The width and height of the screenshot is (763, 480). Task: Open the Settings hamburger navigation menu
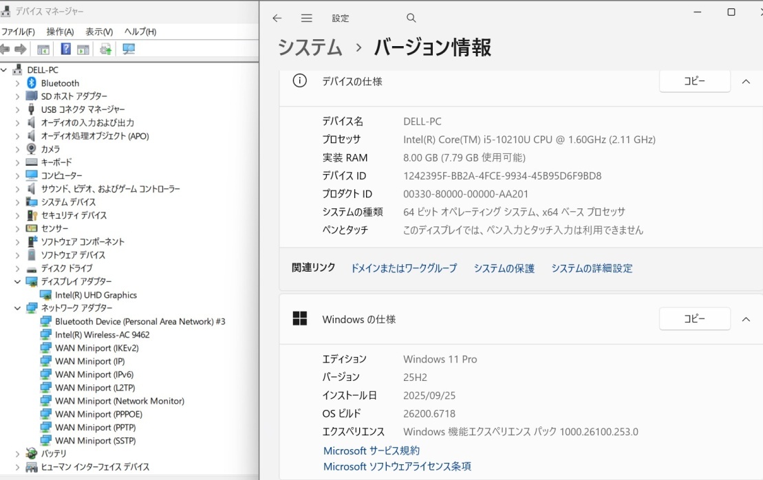307,18
